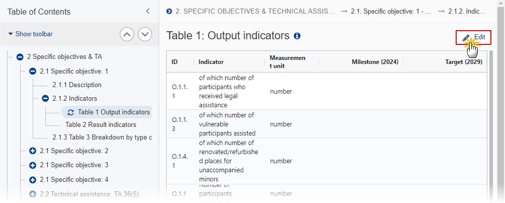Click the refresh icon on Table 1 item
Viewport: 505px width, 203px height.
pos(70,112)
